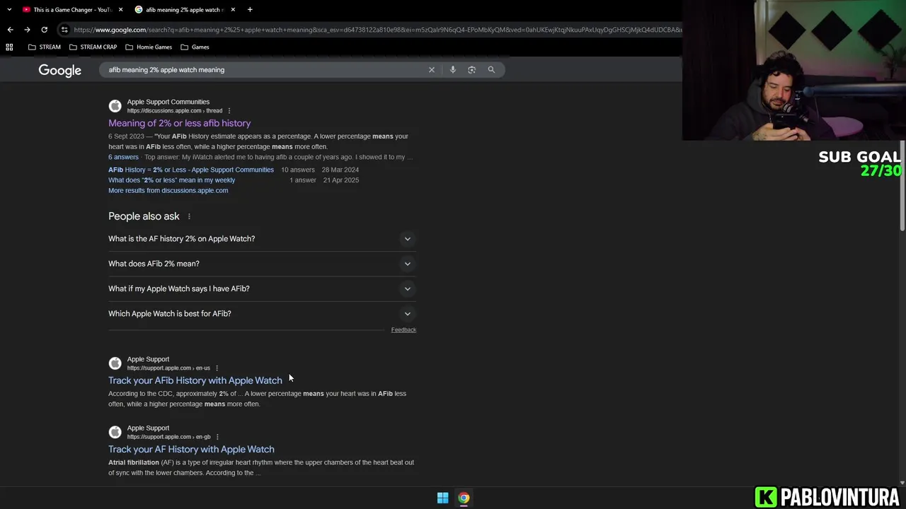Open 'AFib History = 2% or Less' sub-result

click(191, 170)
